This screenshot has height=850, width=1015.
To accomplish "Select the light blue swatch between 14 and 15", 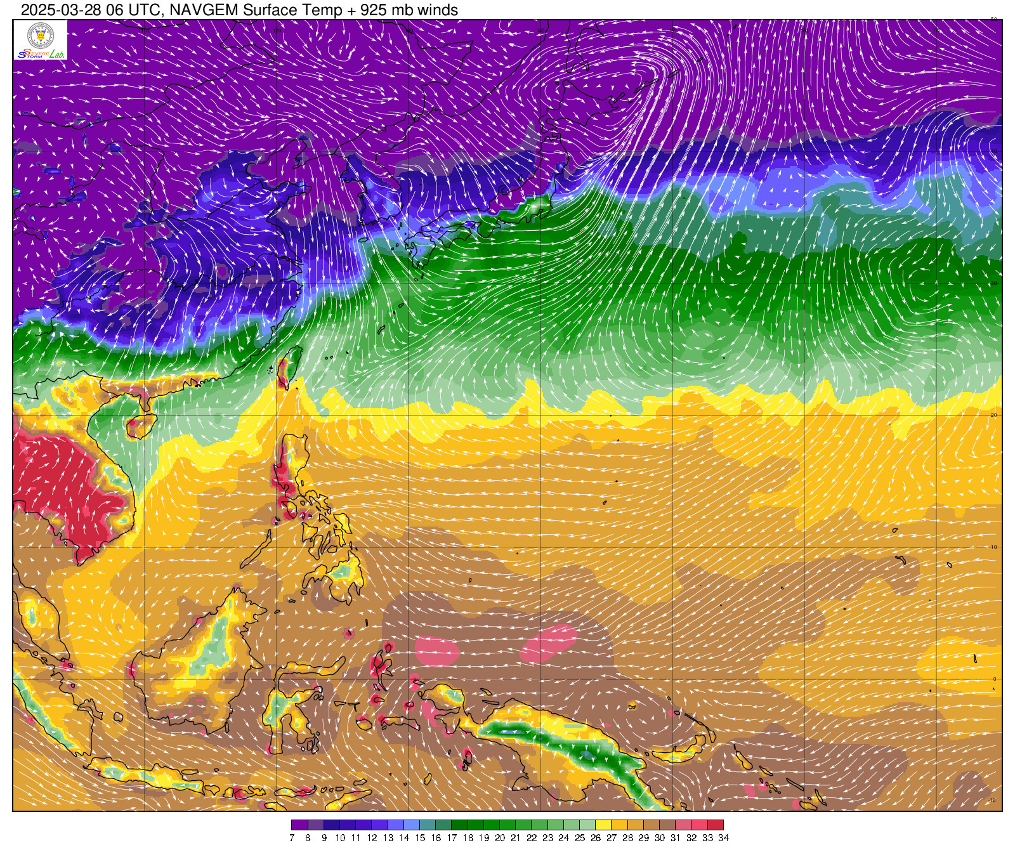I will pyautogui.click(x=412, y=825).
